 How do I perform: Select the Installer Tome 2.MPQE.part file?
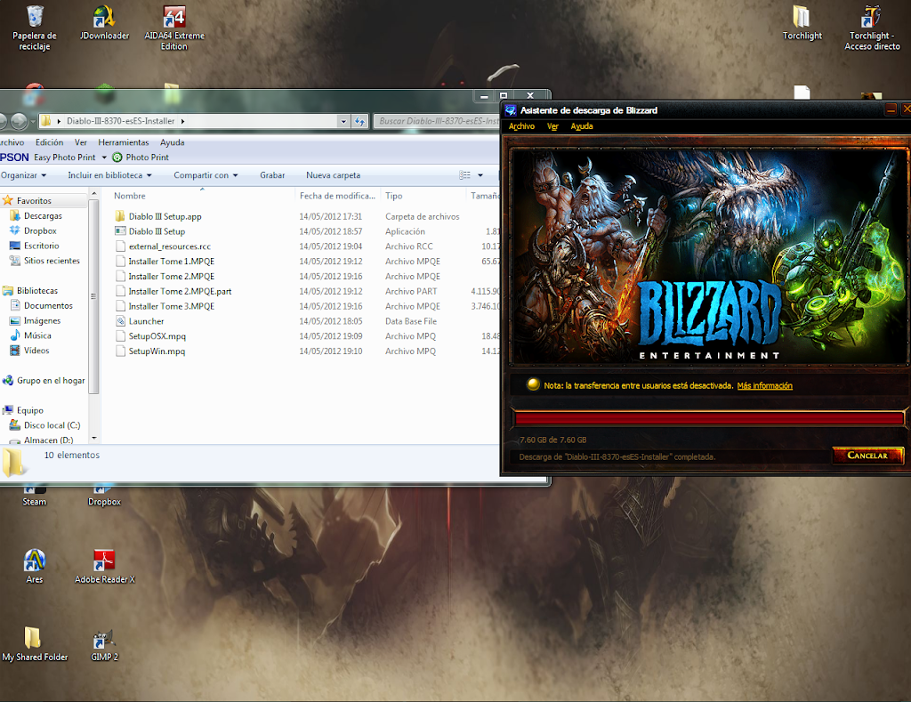(180, 291)
